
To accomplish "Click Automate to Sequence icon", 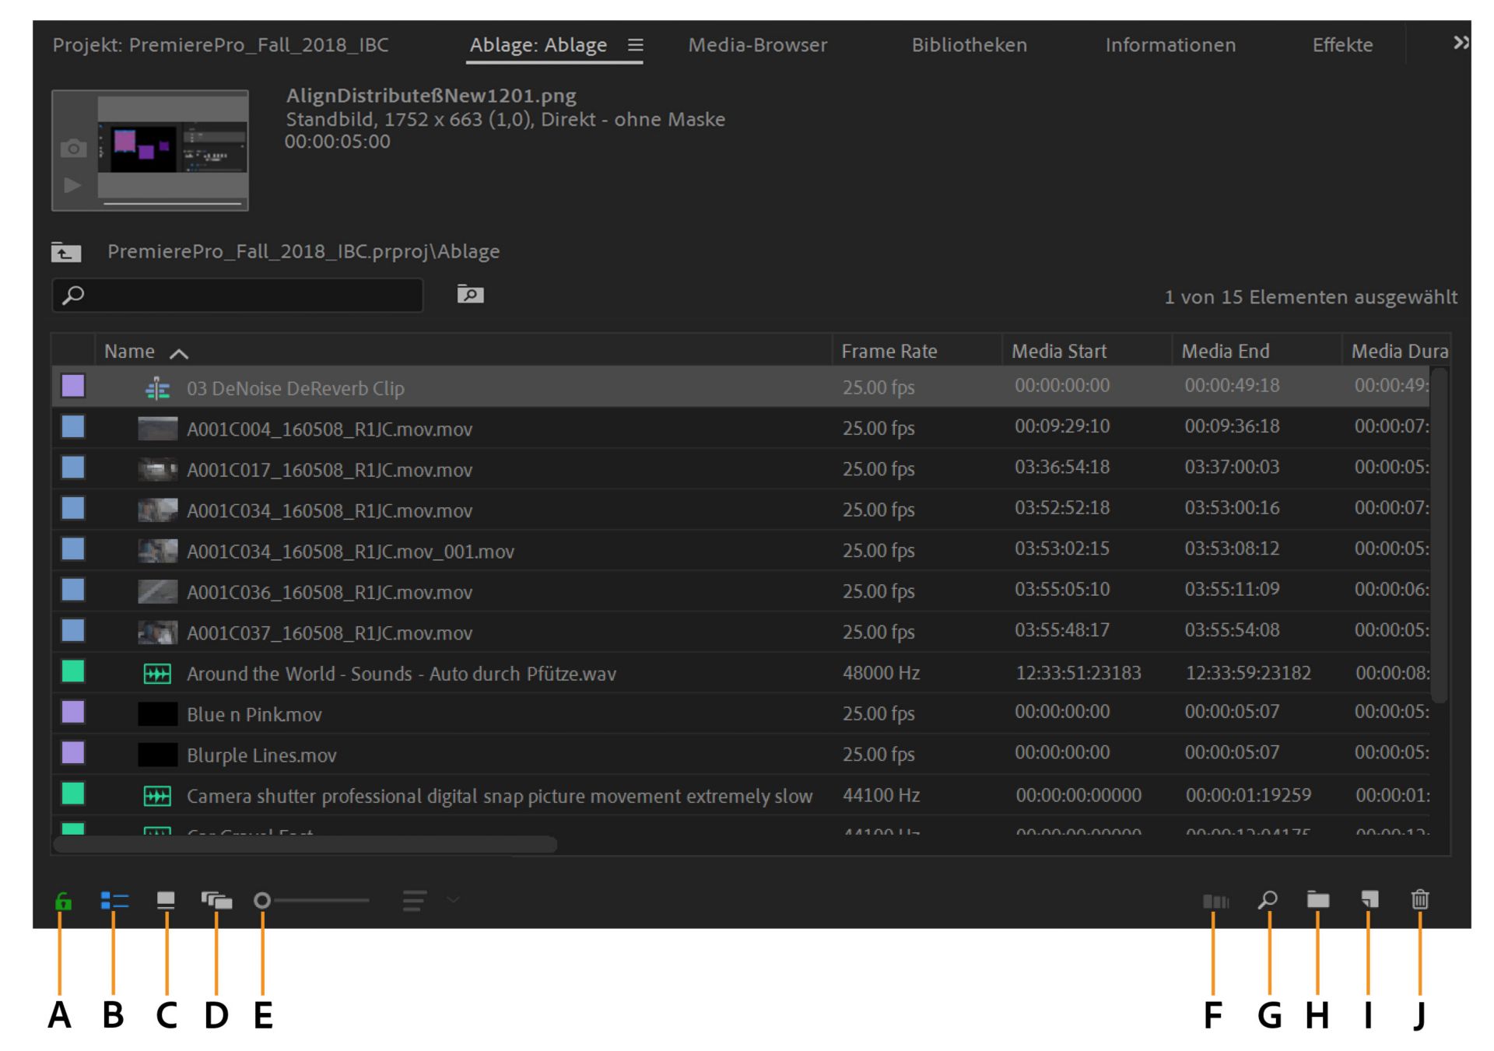I will 1215,901.
